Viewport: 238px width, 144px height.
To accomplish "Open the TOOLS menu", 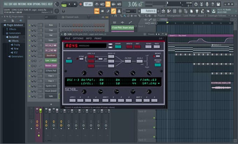I will (x=44, y=4).
